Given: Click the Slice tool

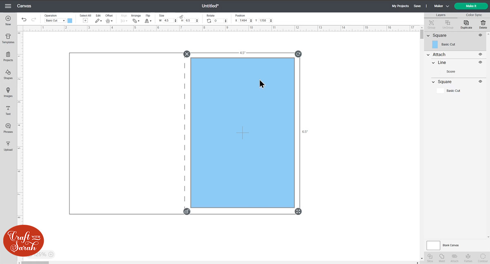Looking at the screenshot, I should [x=430, y=257].
